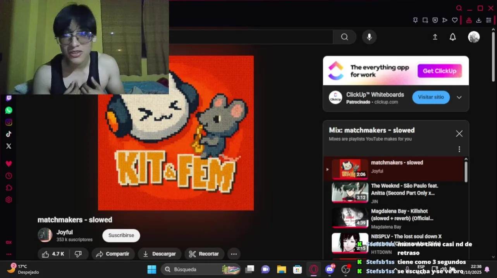Screen dimensions: 497x278
Task: Open extensions puzzle icon in sidebar
Action: (x=9, y=188)
